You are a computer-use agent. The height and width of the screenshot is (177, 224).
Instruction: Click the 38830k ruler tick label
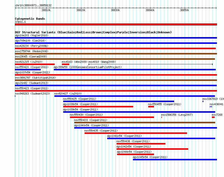pos(115,10)
